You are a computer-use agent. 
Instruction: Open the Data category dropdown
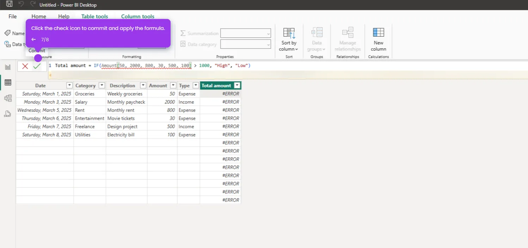[246, 44]
